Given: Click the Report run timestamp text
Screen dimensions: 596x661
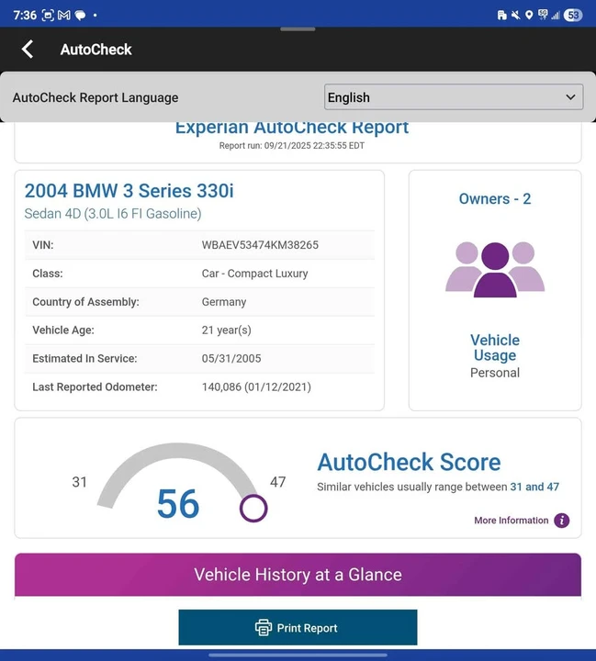Looking at the screenshot, I should click(x=291, y=145).
